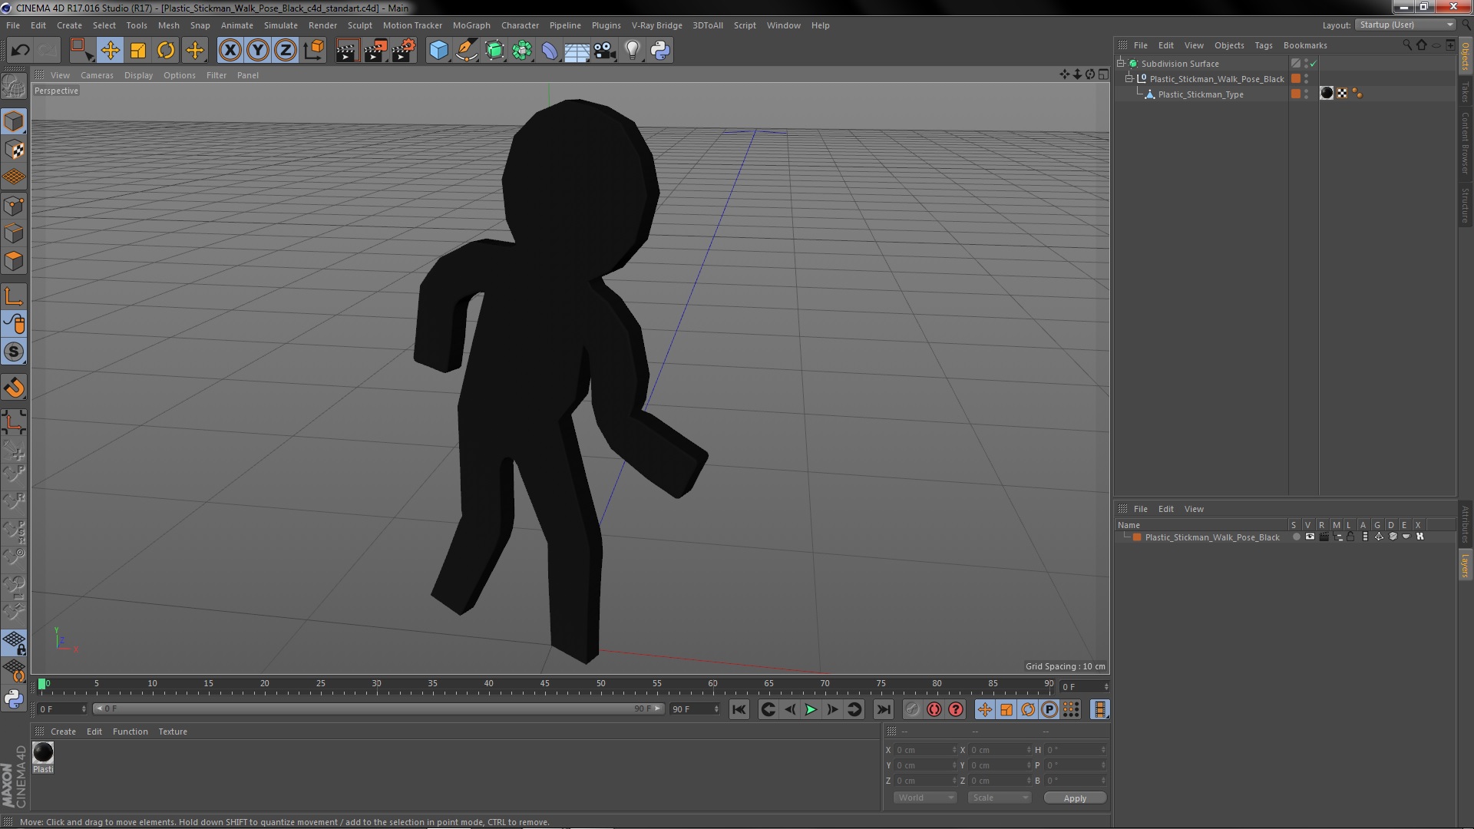Collapse Plastic_Stickman_Walk_Pose_Black hierarchy

(1129, 79)
